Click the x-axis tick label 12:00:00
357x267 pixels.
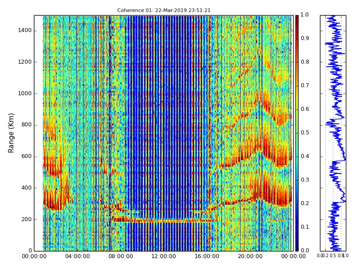tap(164, 257)
